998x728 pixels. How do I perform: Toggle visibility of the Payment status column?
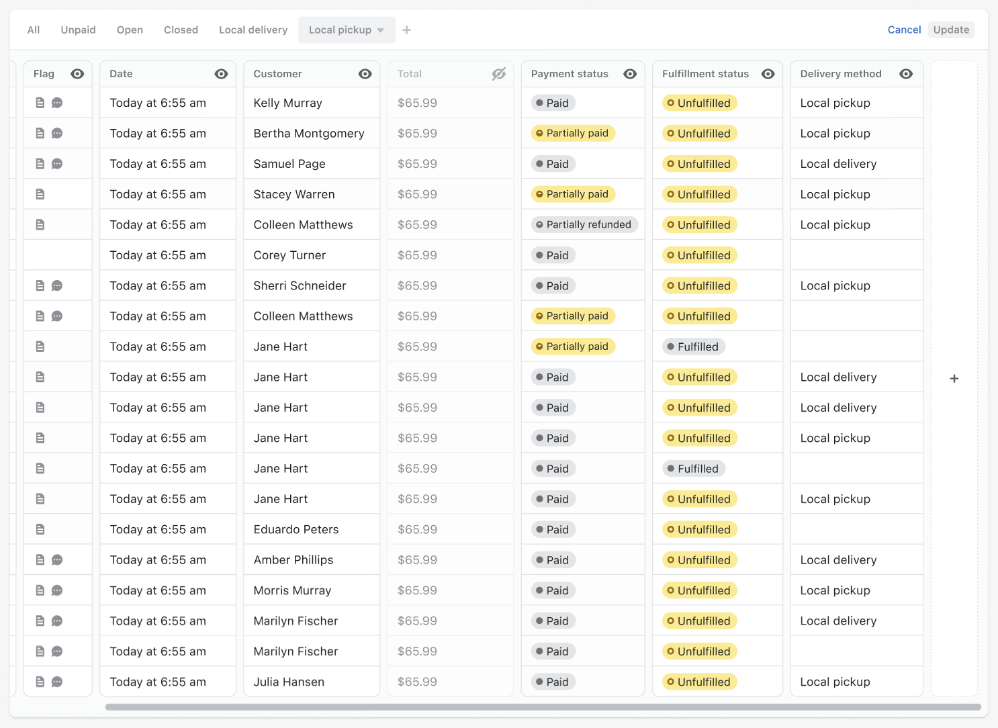(x=630, y=74)
